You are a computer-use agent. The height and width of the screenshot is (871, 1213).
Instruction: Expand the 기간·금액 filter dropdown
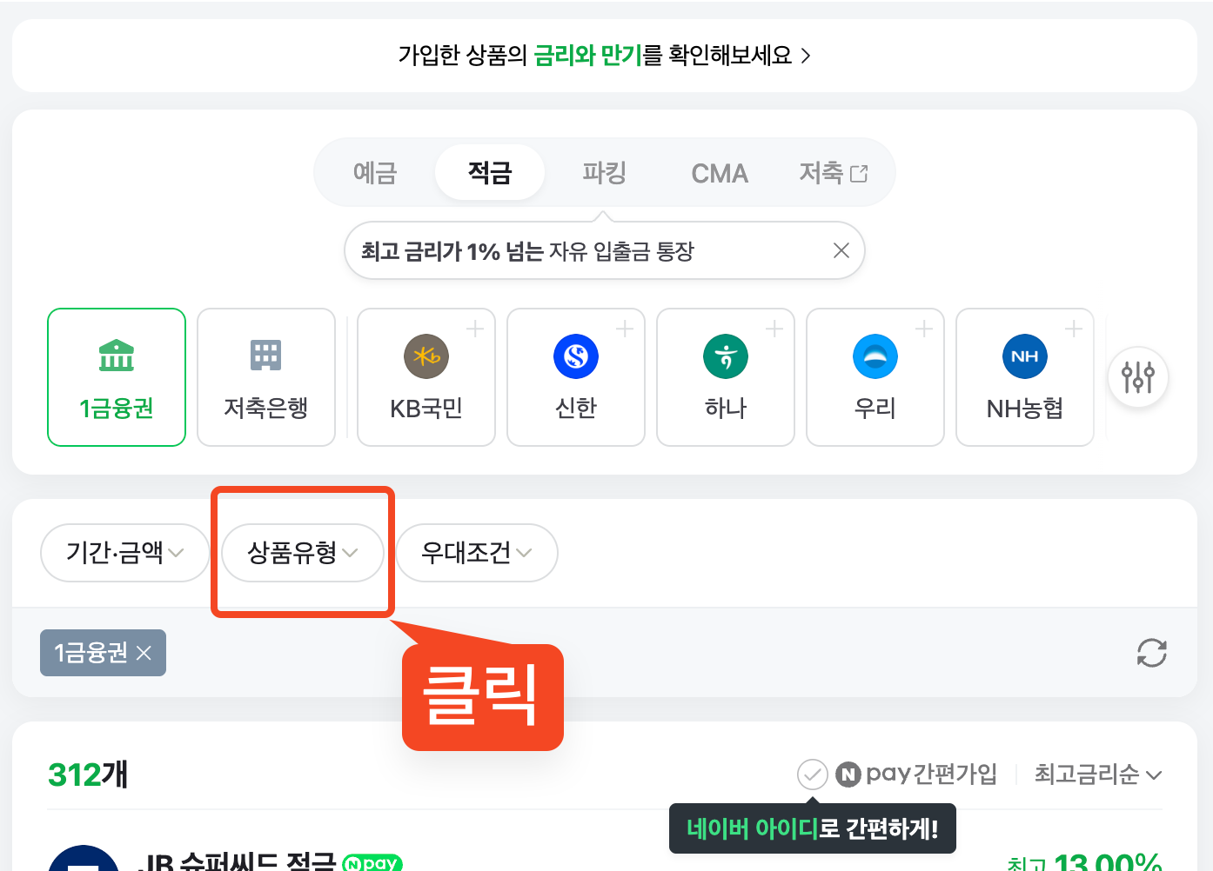pyautogui.click(x=125, y=552)
